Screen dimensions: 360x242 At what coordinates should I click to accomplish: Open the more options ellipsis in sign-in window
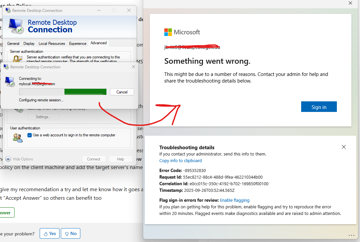pyautogui.click(x=351, y=235)
